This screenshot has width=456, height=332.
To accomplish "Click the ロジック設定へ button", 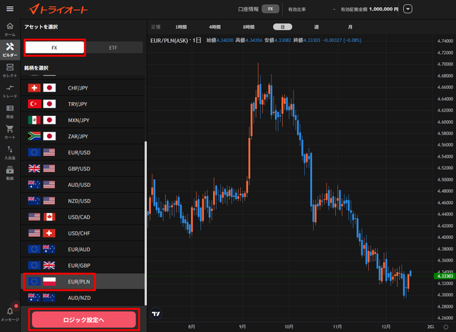I will [84, 320].
